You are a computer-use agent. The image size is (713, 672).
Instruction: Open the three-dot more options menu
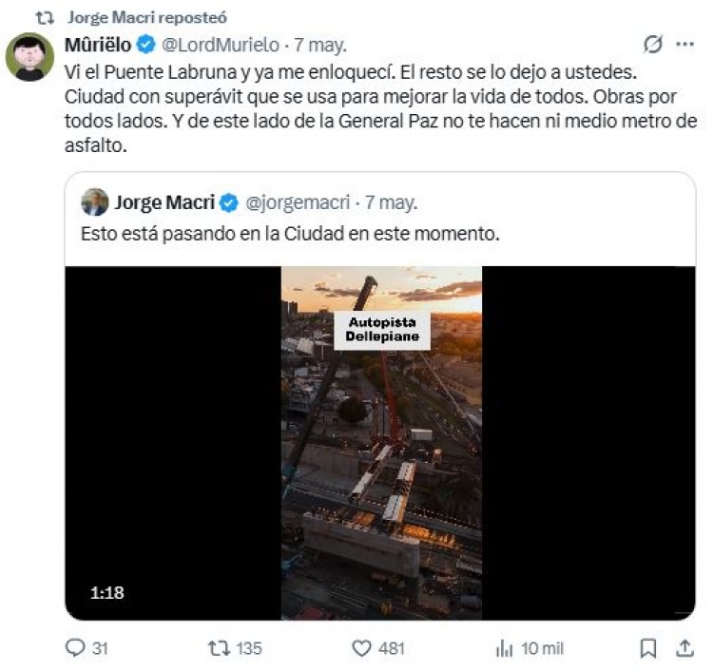click(x=684, y=44)
